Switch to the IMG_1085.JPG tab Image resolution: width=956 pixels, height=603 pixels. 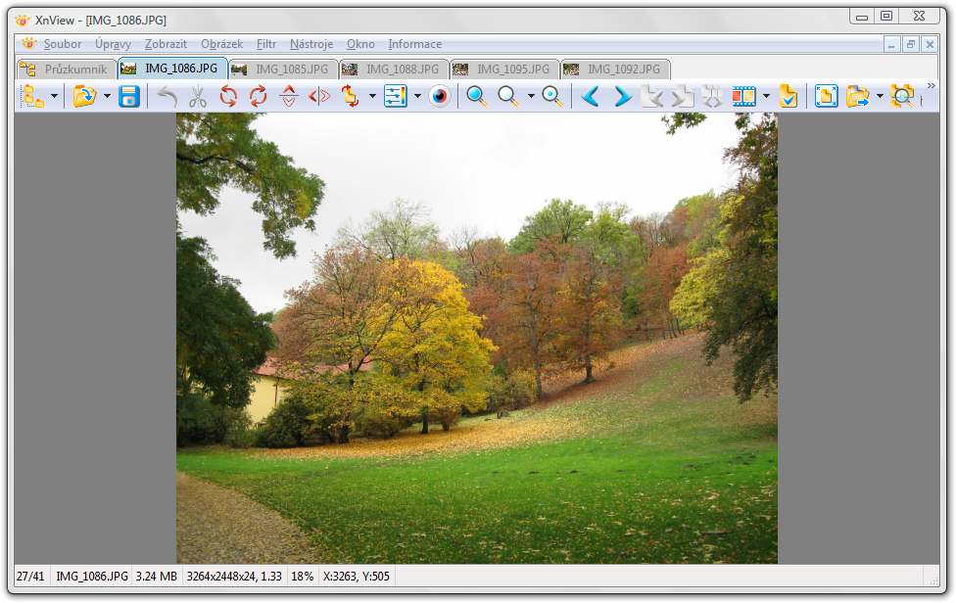pyautogui.click(x=283, y=70)
